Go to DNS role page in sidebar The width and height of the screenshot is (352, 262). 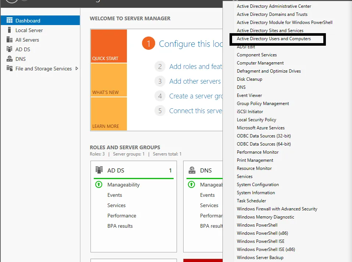(x=21, y=59)
